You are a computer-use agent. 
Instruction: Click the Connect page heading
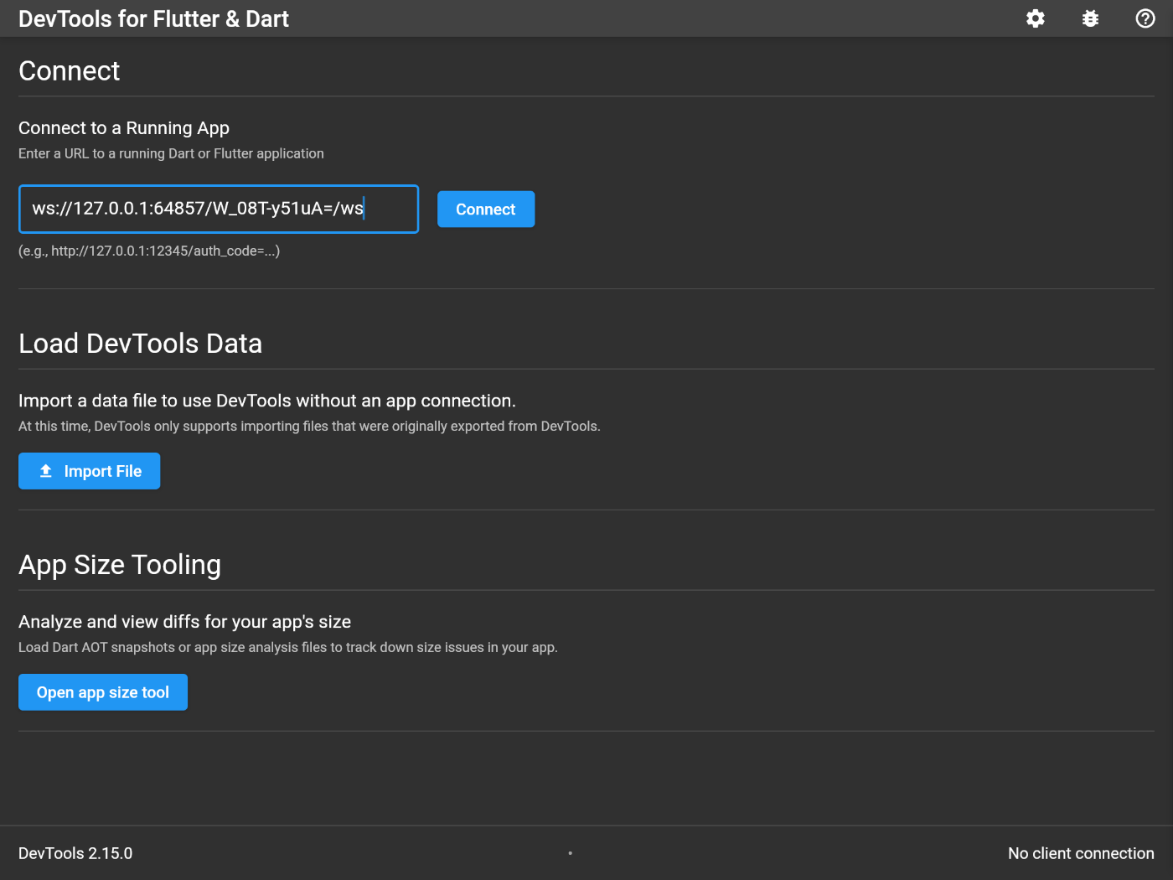(70, 71)
